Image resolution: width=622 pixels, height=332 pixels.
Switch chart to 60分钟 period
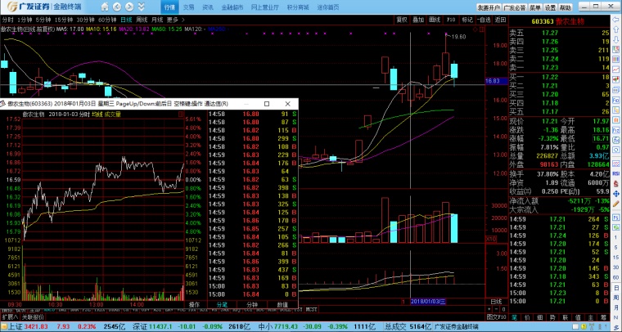[107, 20]
